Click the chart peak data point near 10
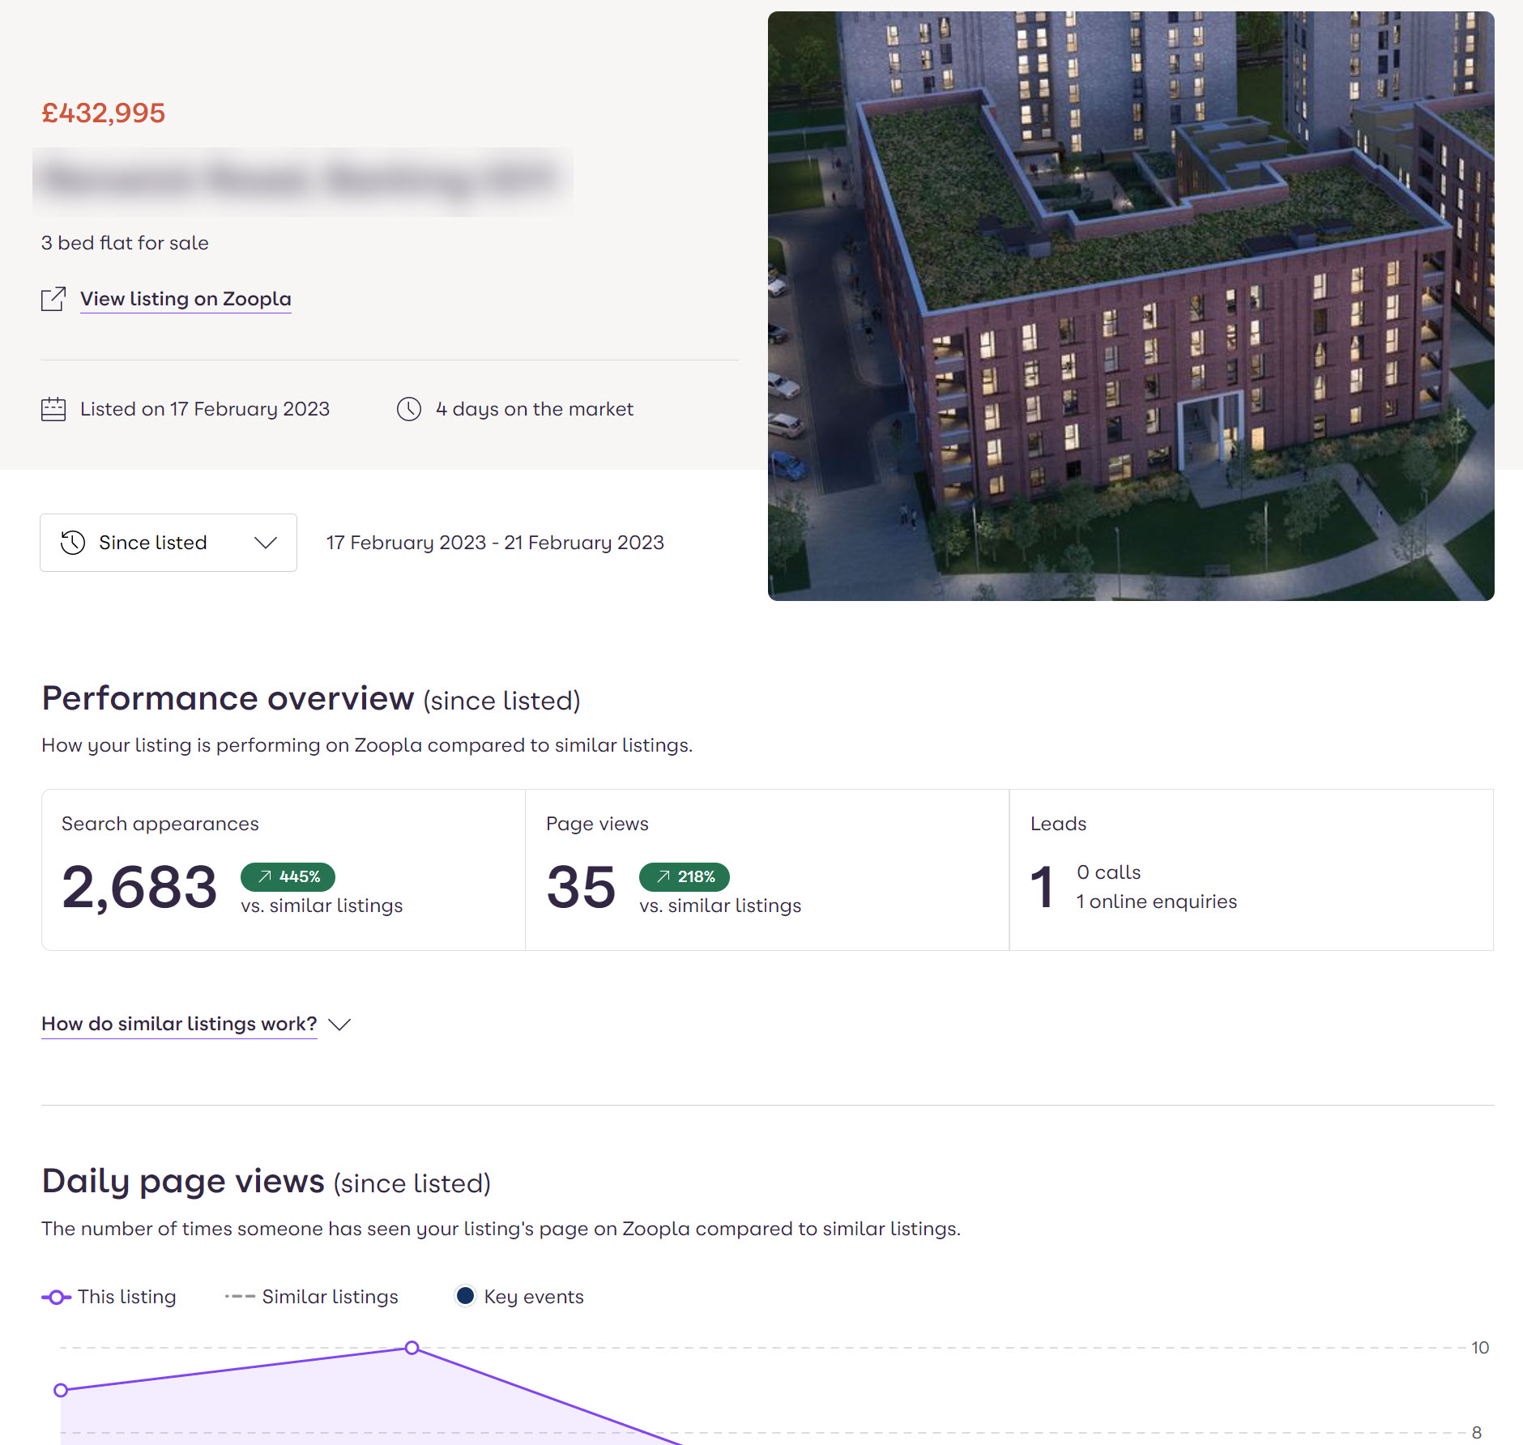 (x=412, y=1348)
